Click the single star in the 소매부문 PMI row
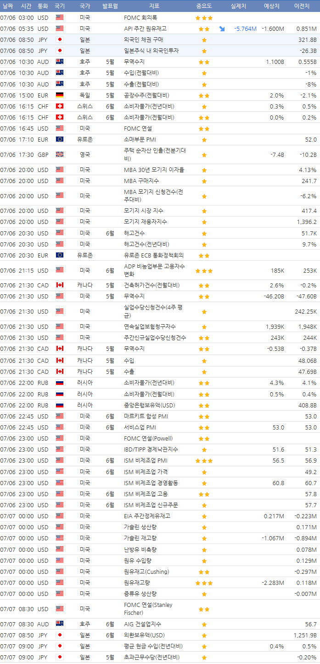The width and height of the screenshot is (320, 664). coord(204,140)
